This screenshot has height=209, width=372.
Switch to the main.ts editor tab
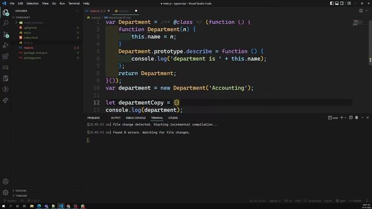(98, 11)
